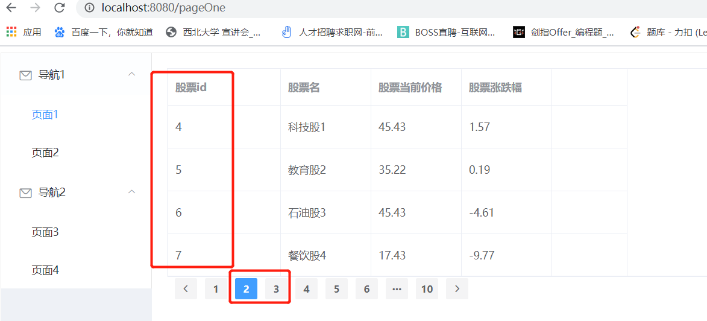Click the active page 2 button
The height and width of the screenshot is (321, 707).
tap(246, 289)
